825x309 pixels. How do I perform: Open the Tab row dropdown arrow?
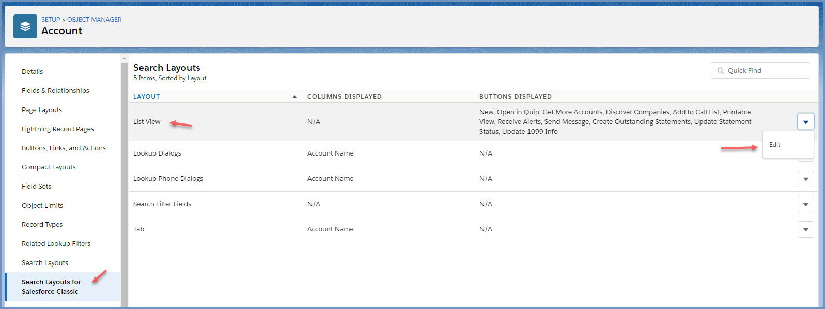click(805, 229)
